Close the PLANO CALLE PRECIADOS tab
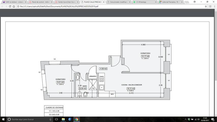The height and width of the screenshot is (122, 217). coord(104,2)
